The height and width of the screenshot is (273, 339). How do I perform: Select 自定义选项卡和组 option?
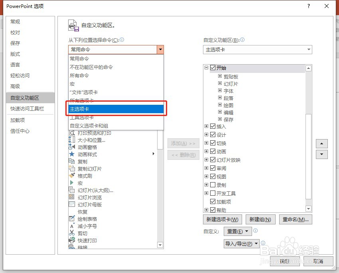click(116, 126)
